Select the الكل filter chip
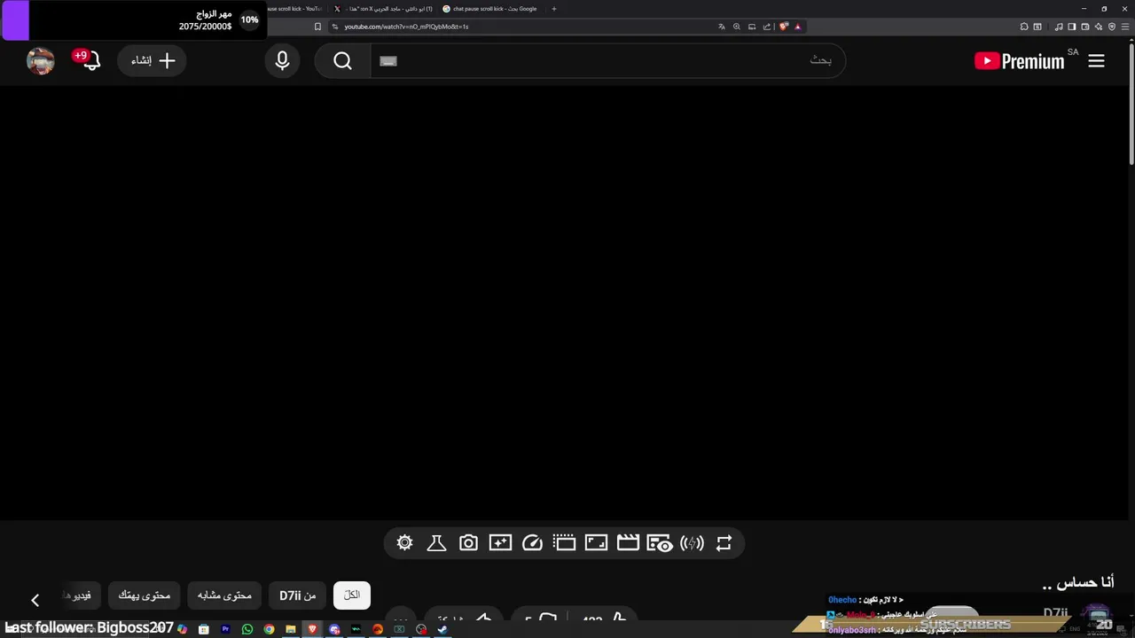 point(352,595)
